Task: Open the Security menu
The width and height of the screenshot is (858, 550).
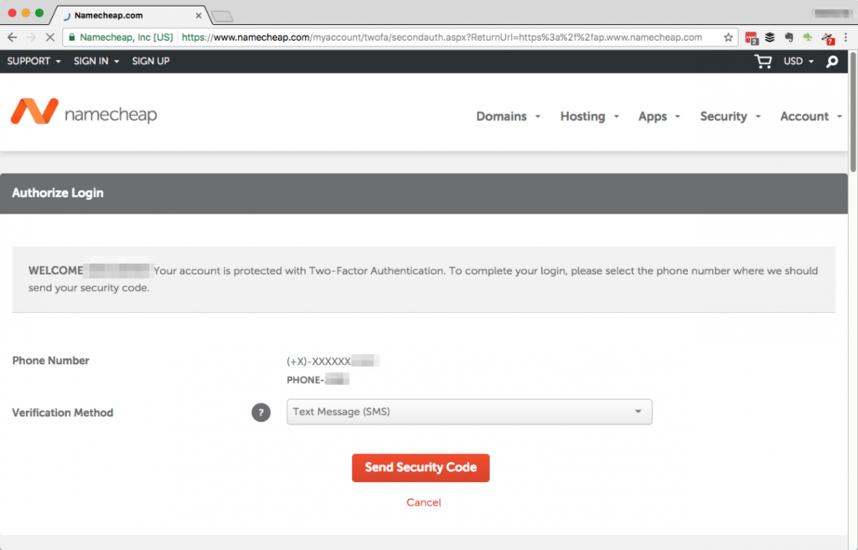Action: point(731,116)
